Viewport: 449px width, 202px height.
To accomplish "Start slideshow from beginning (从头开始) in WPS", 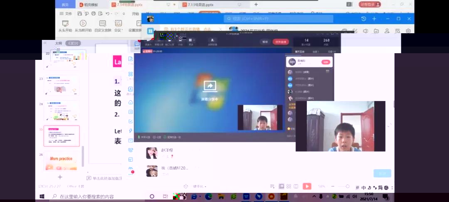I will pyautogui.click(x=65, y=26).
